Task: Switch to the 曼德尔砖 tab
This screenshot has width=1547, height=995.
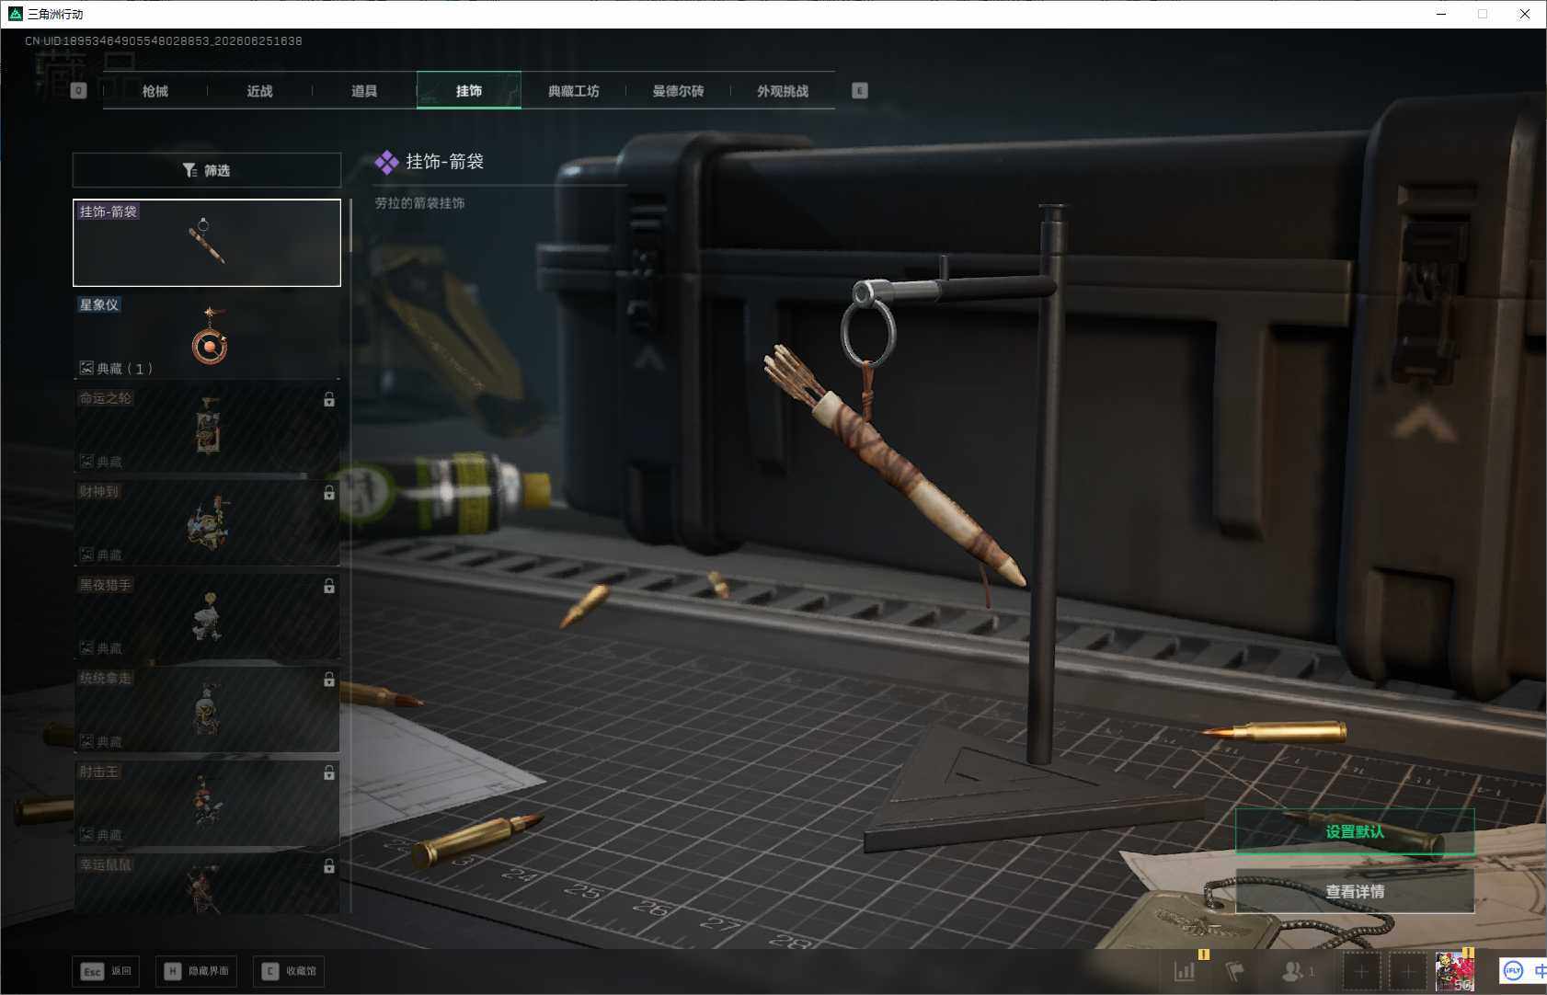Action: click(x=679, y=91)
